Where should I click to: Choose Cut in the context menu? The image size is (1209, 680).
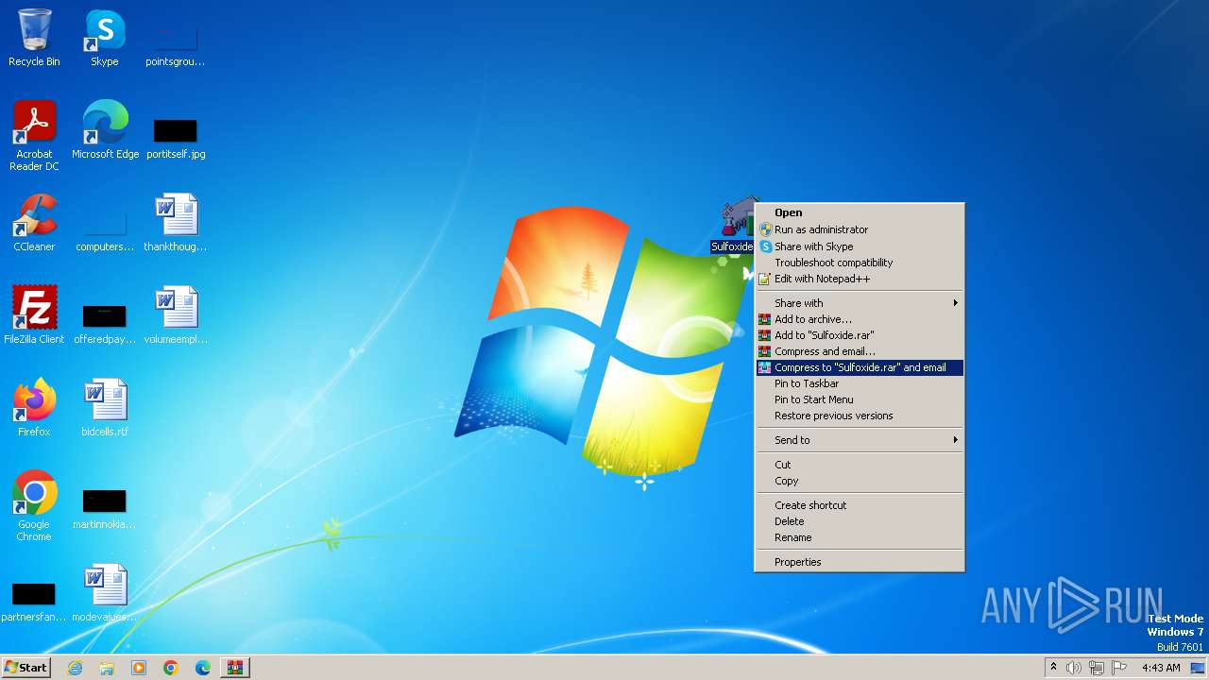coord(860,465)
